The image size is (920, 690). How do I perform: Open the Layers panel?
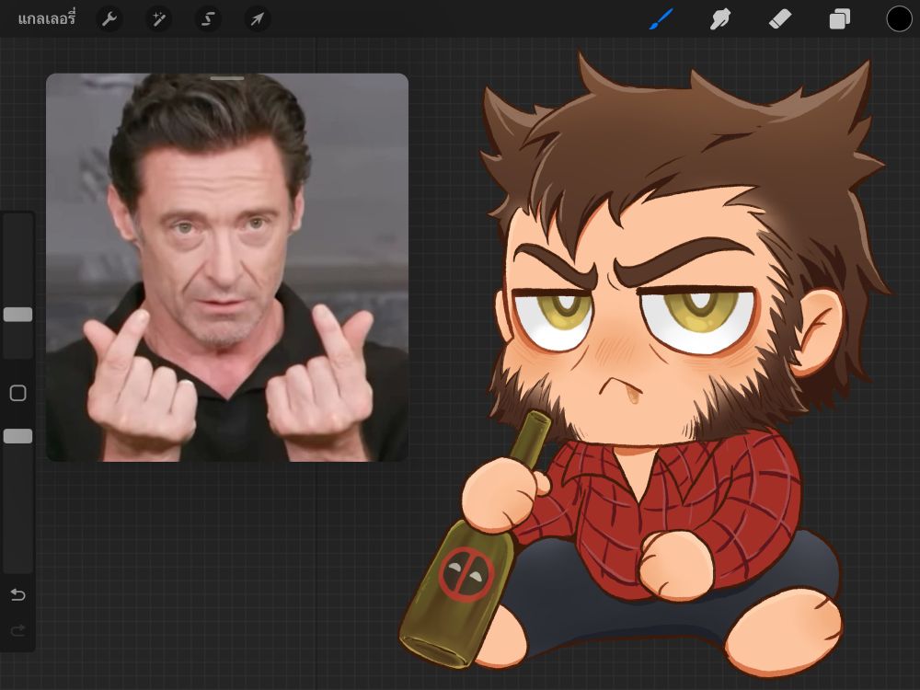pos(839,18)
